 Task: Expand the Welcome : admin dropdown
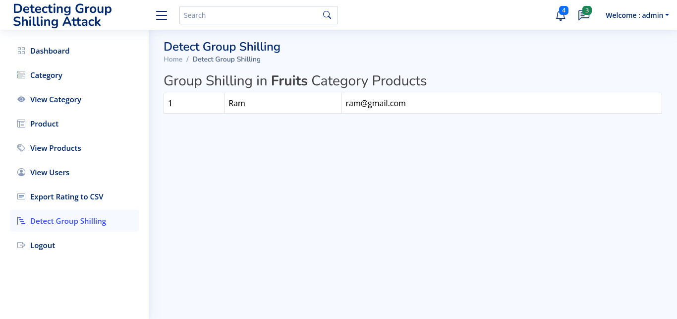(637, 15)
